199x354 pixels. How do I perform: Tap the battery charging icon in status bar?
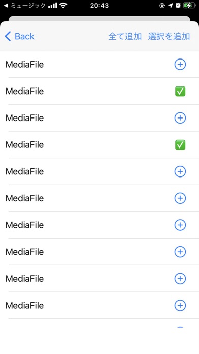pyautogui.click(x=189, y=6)
